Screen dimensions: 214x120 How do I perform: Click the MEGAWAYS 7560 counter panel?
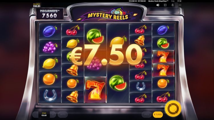click(50, 14)
